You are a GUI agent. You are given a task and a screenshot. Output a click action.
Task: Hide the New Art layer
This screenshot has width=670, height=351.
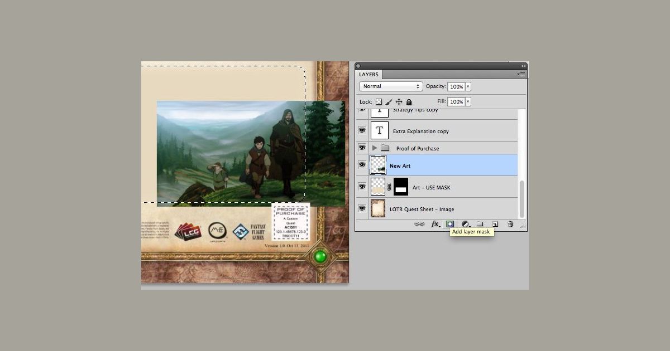pos(362,165)
